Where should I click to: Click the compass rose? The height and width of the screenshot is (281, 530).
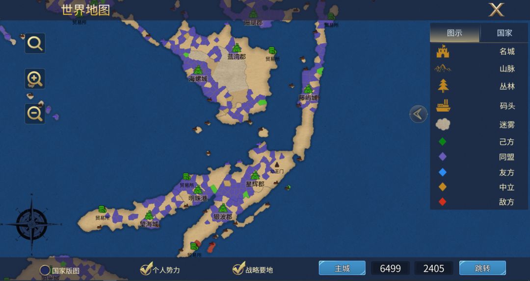31,224
